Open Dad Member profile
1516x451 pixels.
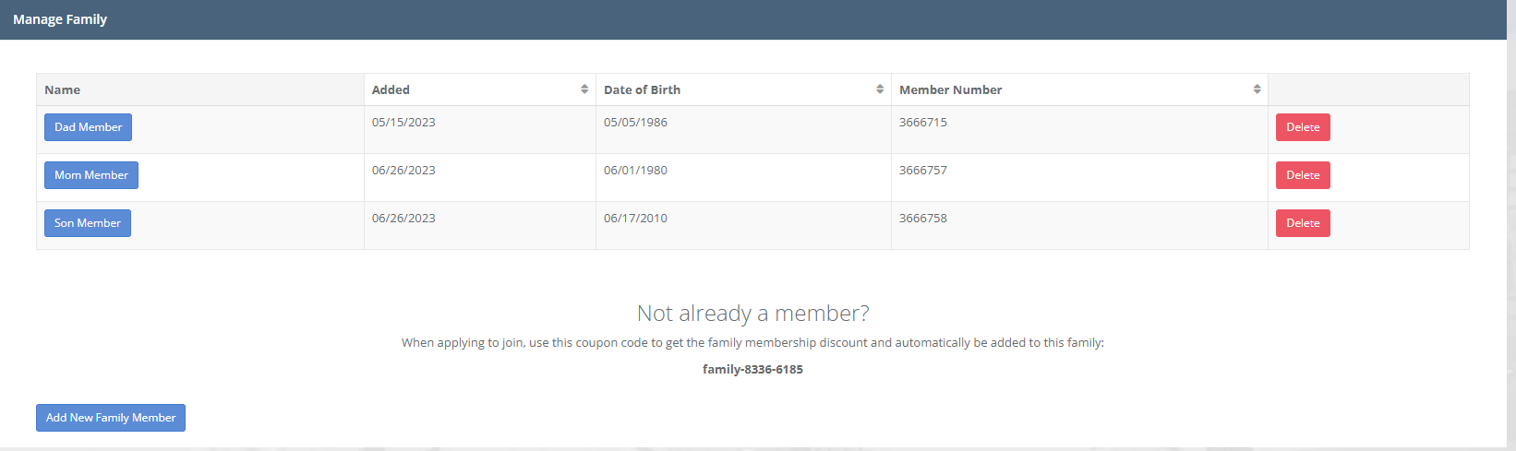point(88,127)
